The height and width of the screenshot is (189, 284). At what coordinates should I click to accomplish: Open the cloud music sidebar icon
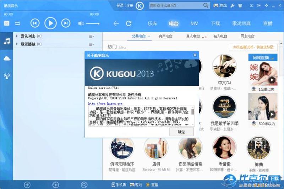coord(7,59)
